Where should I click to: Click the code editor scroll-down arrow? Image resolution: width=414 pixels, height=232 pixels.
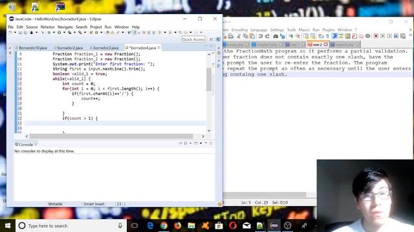point(209,130)
